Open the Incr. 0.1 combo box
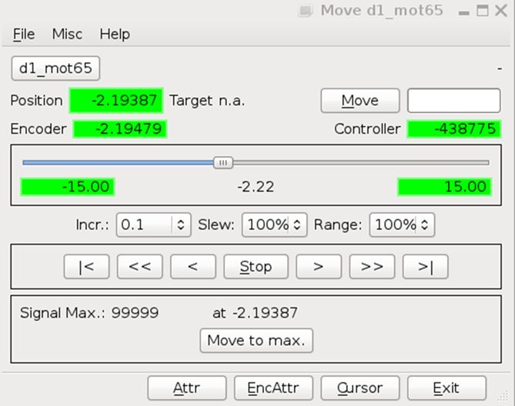This screenshot has height=406, width=515. tap(153, 225)
